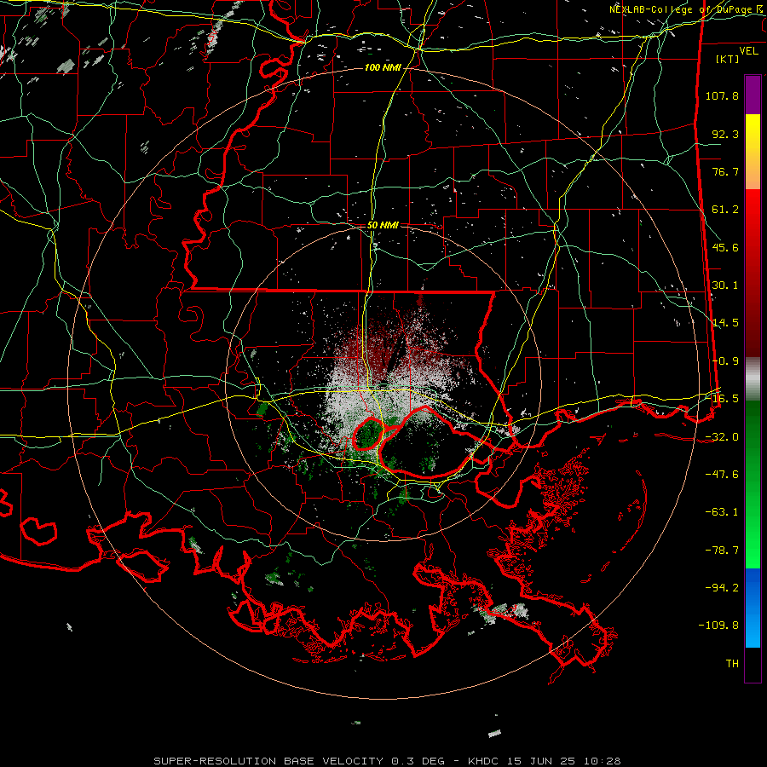767x767 pixels.
Task: Click the TH legend label
Action: point(732,664)
